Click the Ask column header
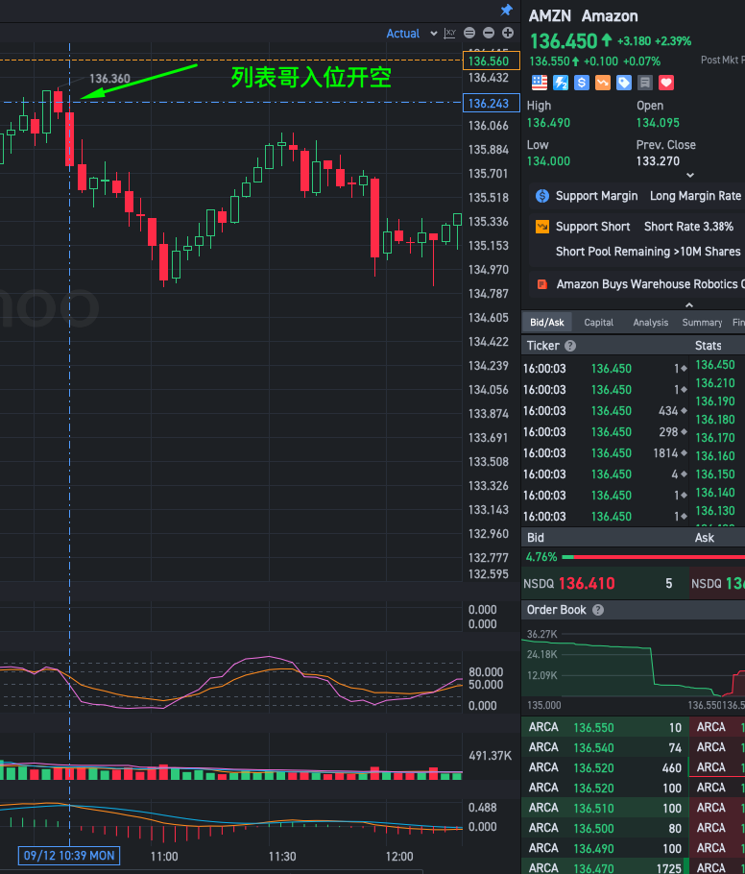This screenshot has height=874, width=745. tap(705, 538)
